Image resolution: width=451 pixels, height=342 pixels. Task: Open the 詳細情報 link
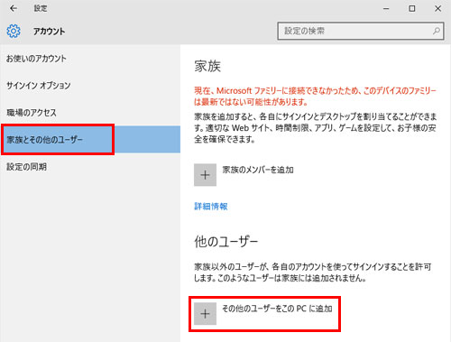pyautogui.click(x=211, y=207)
